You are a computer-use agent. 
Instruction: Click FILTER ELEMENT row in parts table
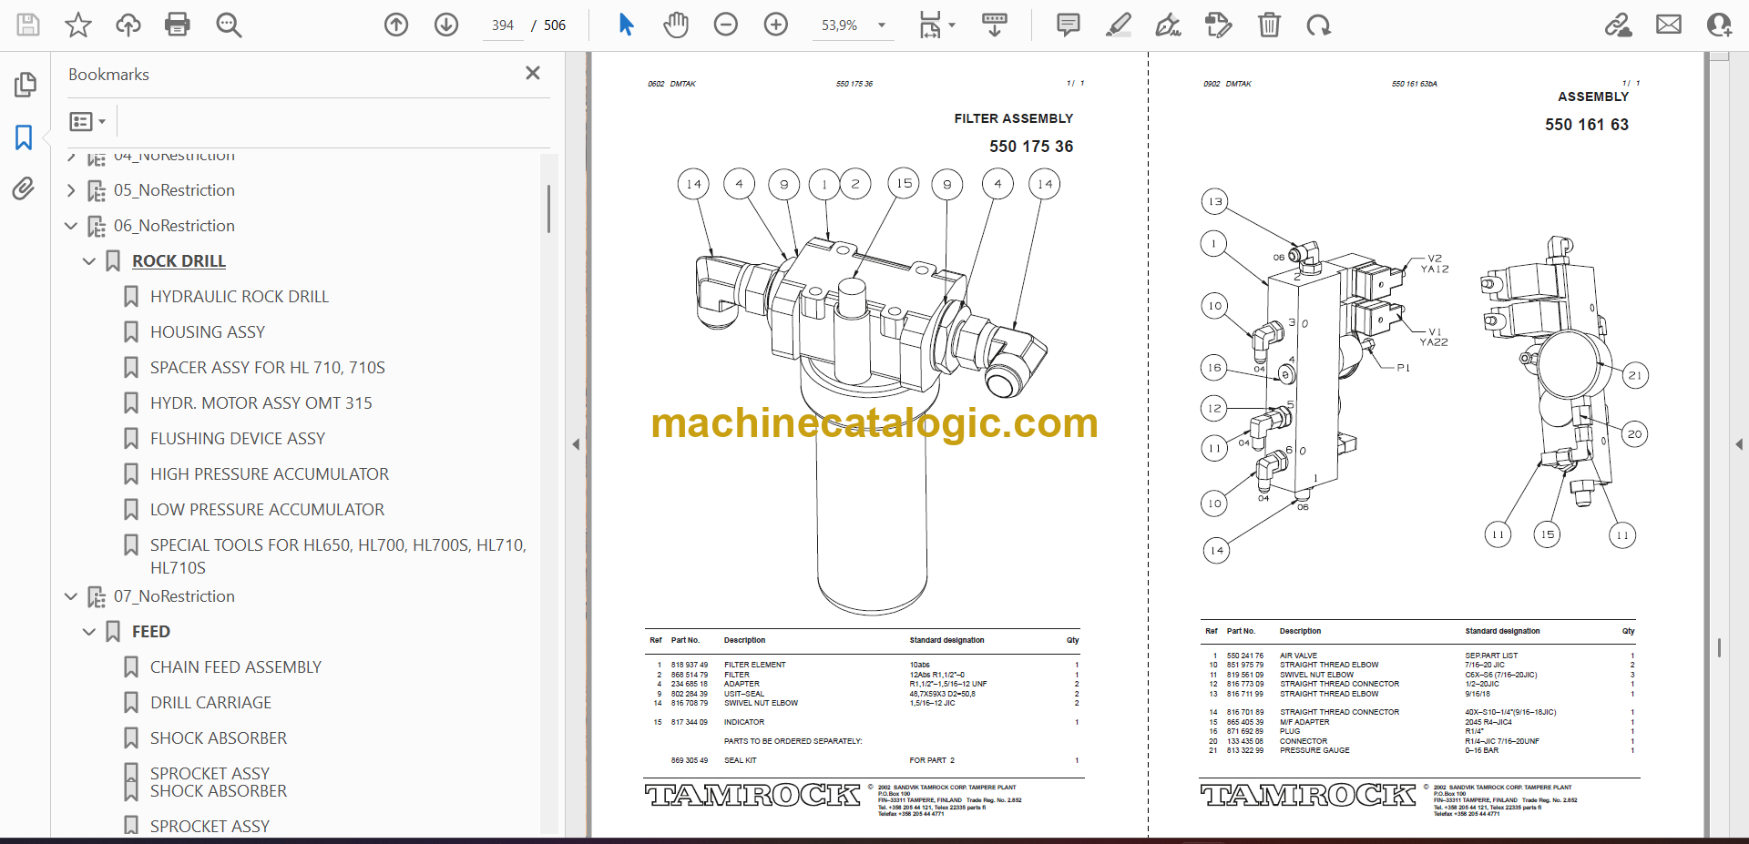coord(864,665)
